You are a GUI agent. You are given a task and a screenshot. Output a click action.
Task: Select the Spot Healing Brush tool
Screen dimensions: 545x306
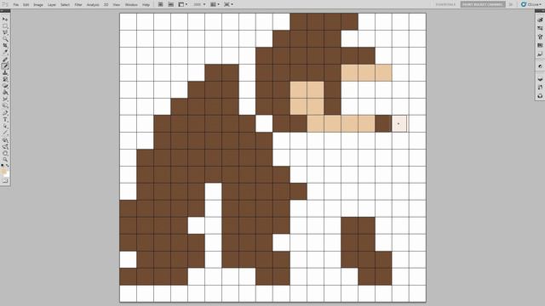click(5, 59)
